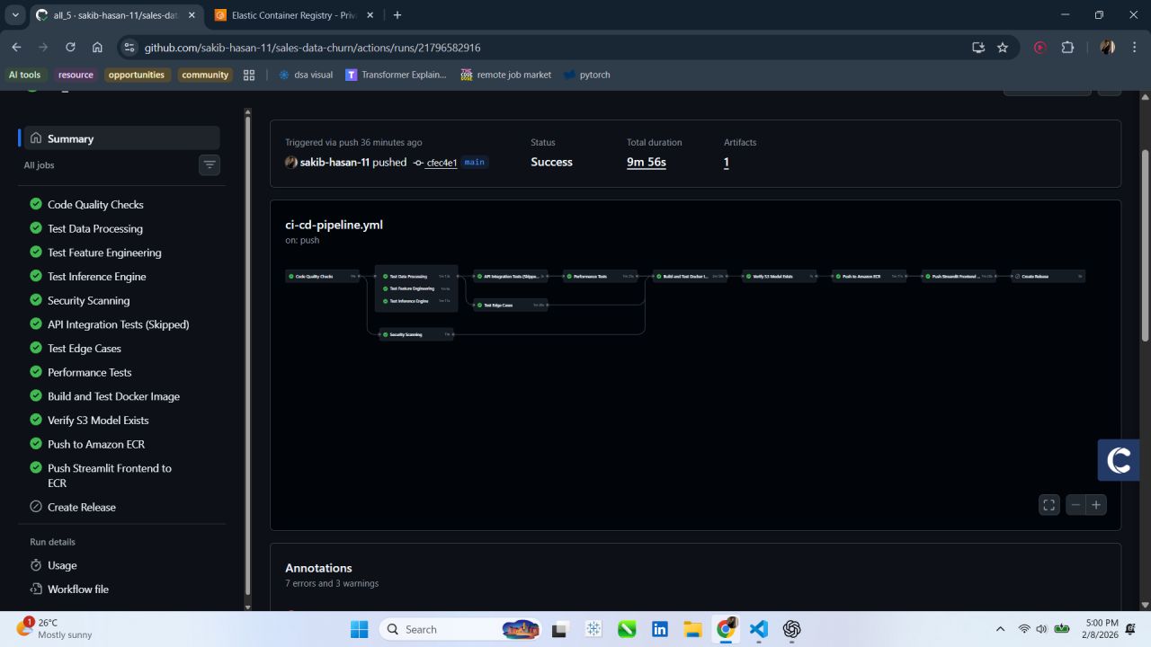The height and width of the screenshot is (647, 1151).
Task: Open Workflow file from the sidebar
Action: click(77, 589)
